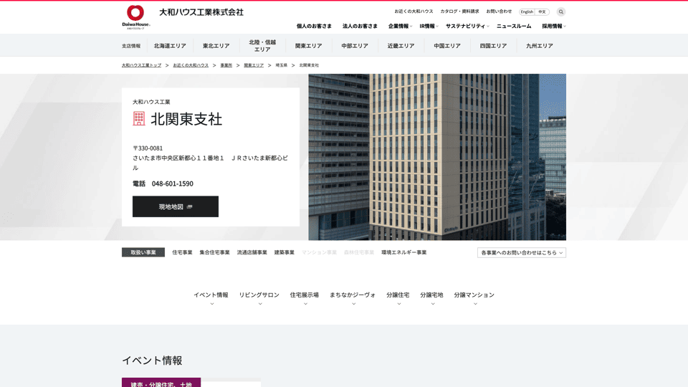Select 中国エリア tab
The image size is (688, 387).
[x=447, y=46]
